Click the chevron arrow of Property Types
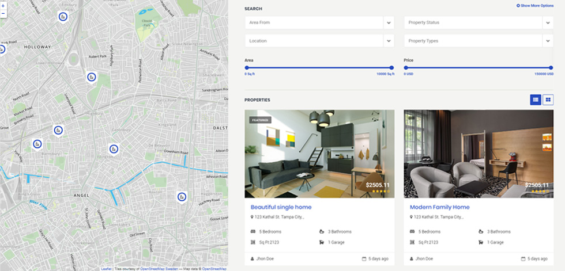 (548, 41)
